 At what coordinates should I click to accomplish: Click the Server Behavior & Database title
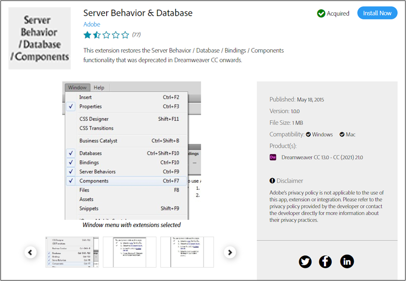pos(138,13)
